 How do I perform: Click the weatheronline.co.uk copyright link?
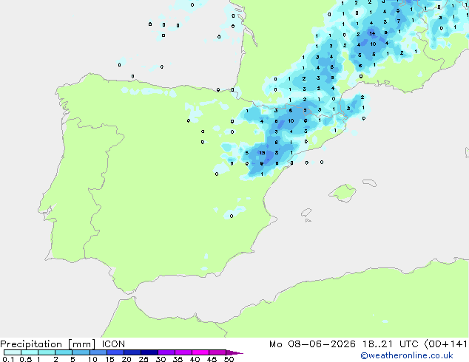point(407,355)
